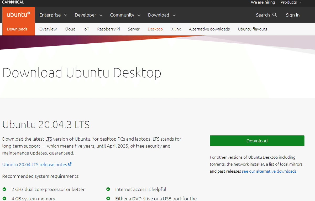Image resolution: width=315 pixels, height=201 pixels.
Task: Open the Server tab
Action: coord(134,29)
